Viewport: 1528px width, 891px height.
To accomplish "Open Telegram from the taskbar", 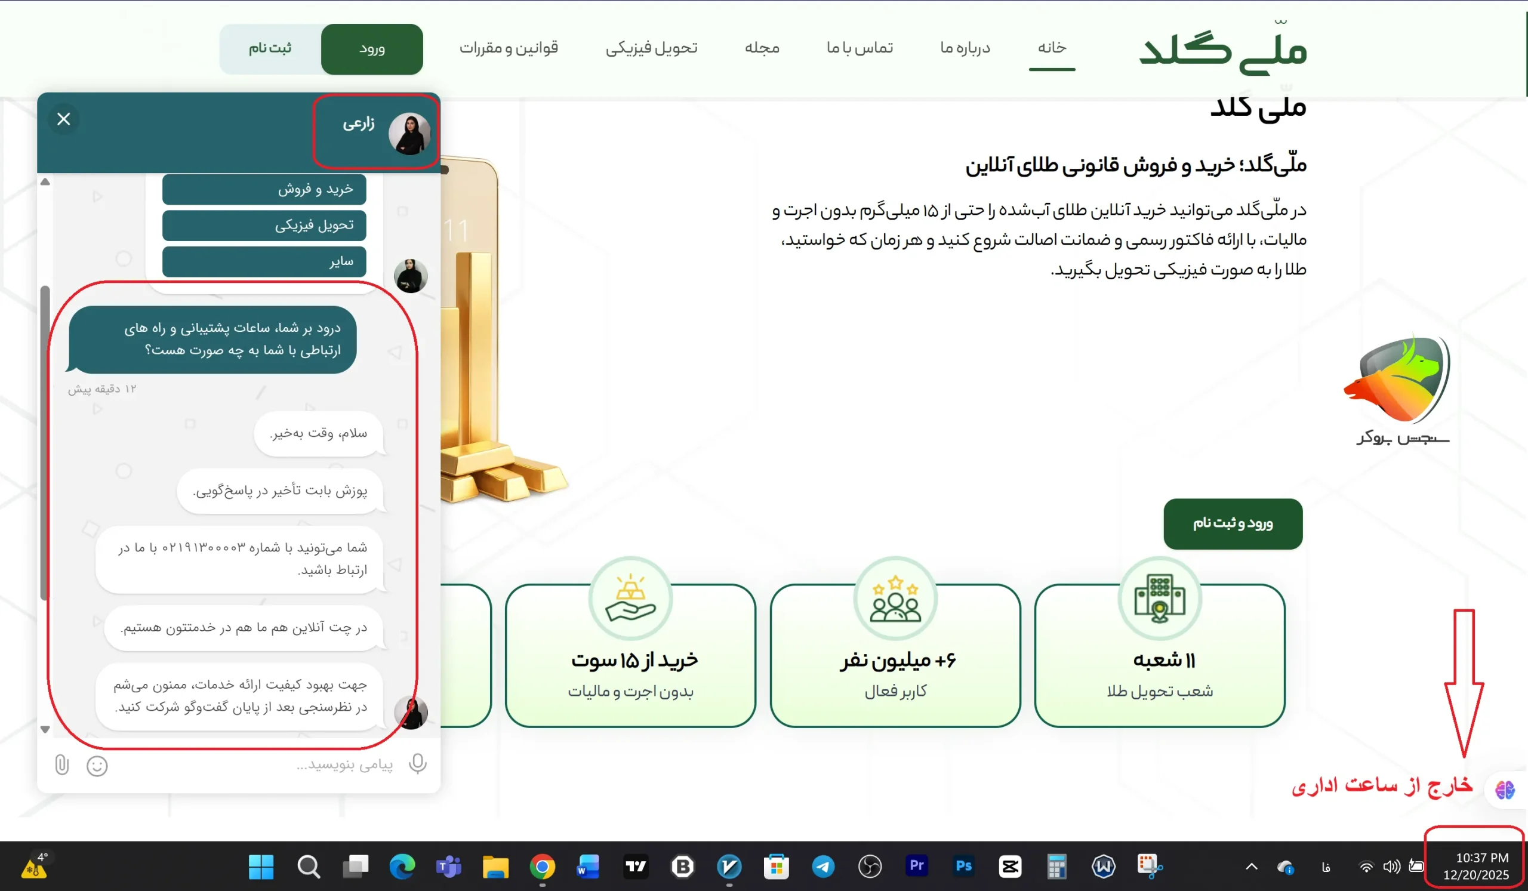I will click(823, 867).
